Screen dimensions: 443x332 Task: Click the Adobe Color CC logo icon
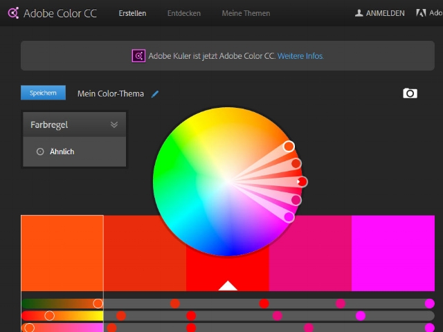click(13, 13)
